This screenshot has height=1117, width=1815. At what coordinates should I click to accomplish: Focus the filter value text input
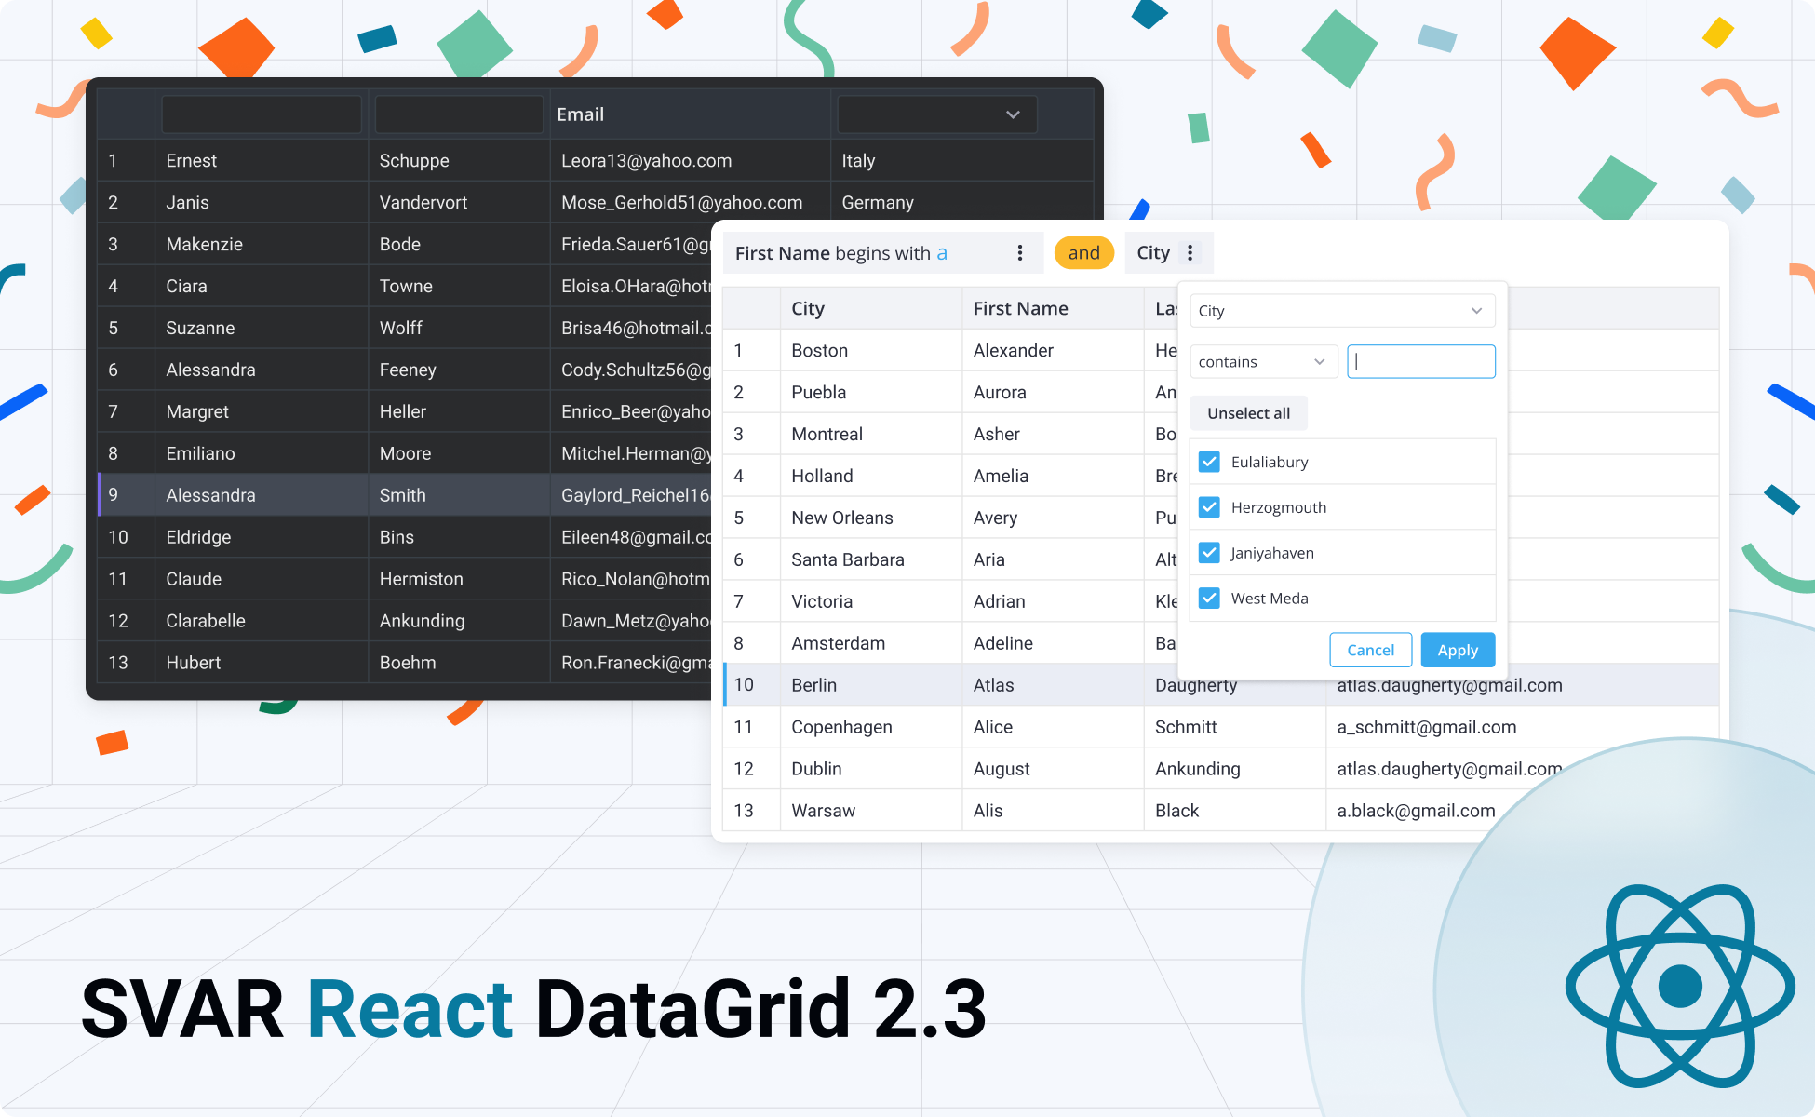pyautogui.click(x=1421, y=362)
